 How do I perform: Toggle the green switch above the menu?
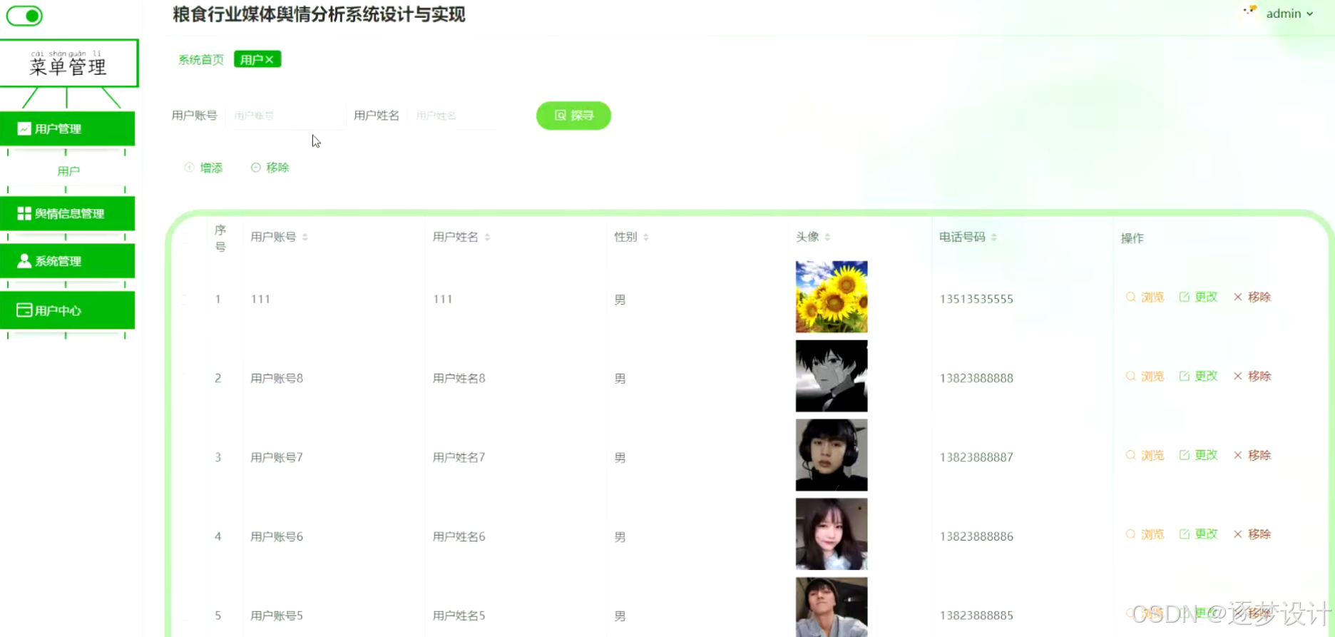click(25, 16)
